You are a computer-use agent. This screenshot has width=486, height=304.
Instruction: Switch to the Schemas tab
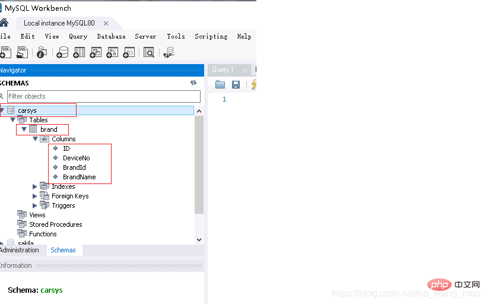(63, 250)
